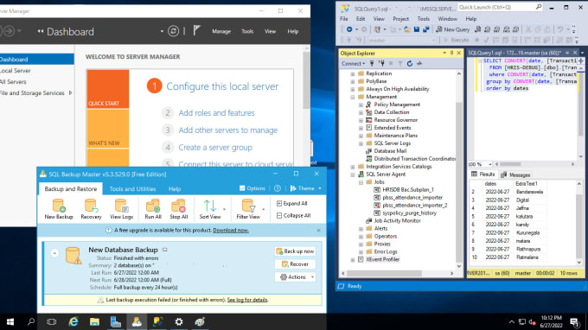588x330 pixels.
Task: Open the notifications flag in Server Manager
Action: (x=196, y=31)
